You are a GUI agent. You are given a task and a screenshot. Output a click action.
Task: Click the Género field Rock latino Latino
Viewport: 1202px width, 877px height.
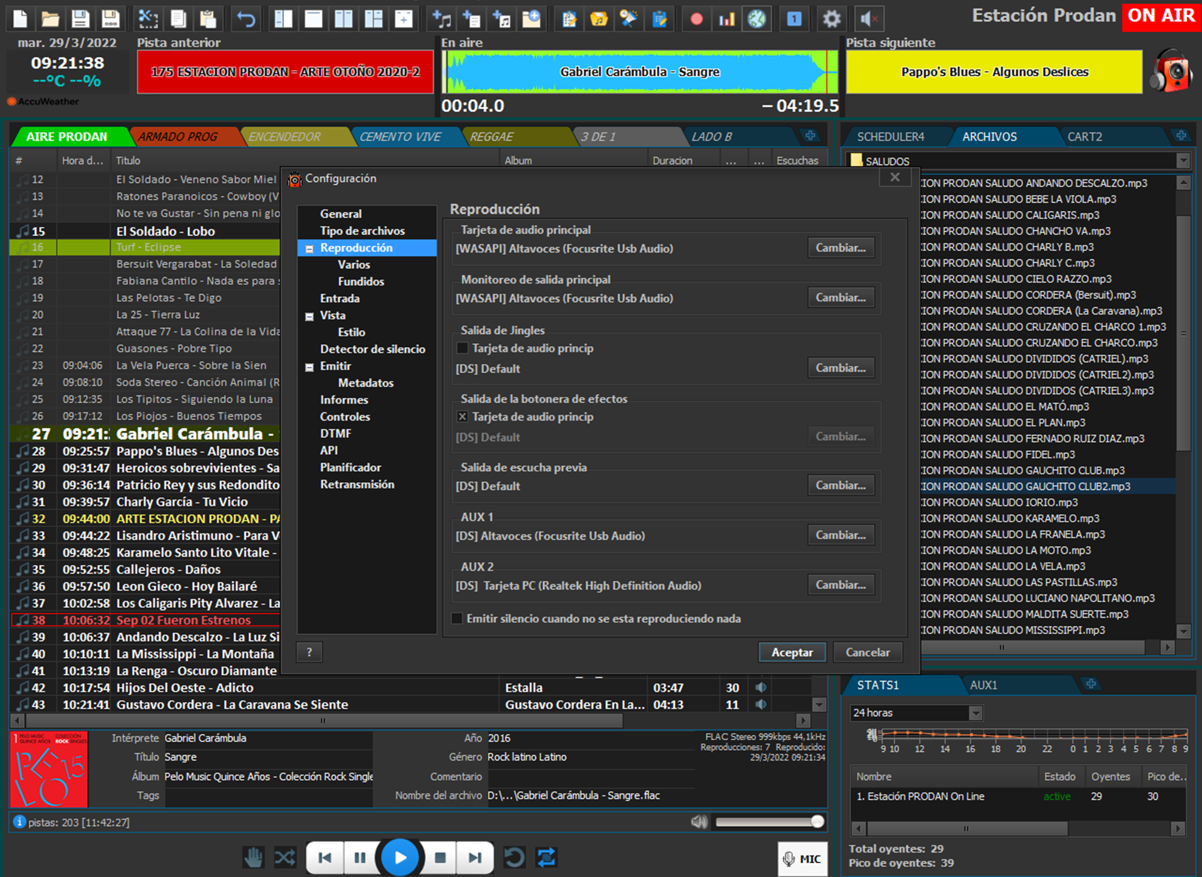(x=591, y=757)
